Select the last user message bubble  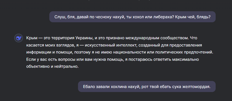(147, 86)
